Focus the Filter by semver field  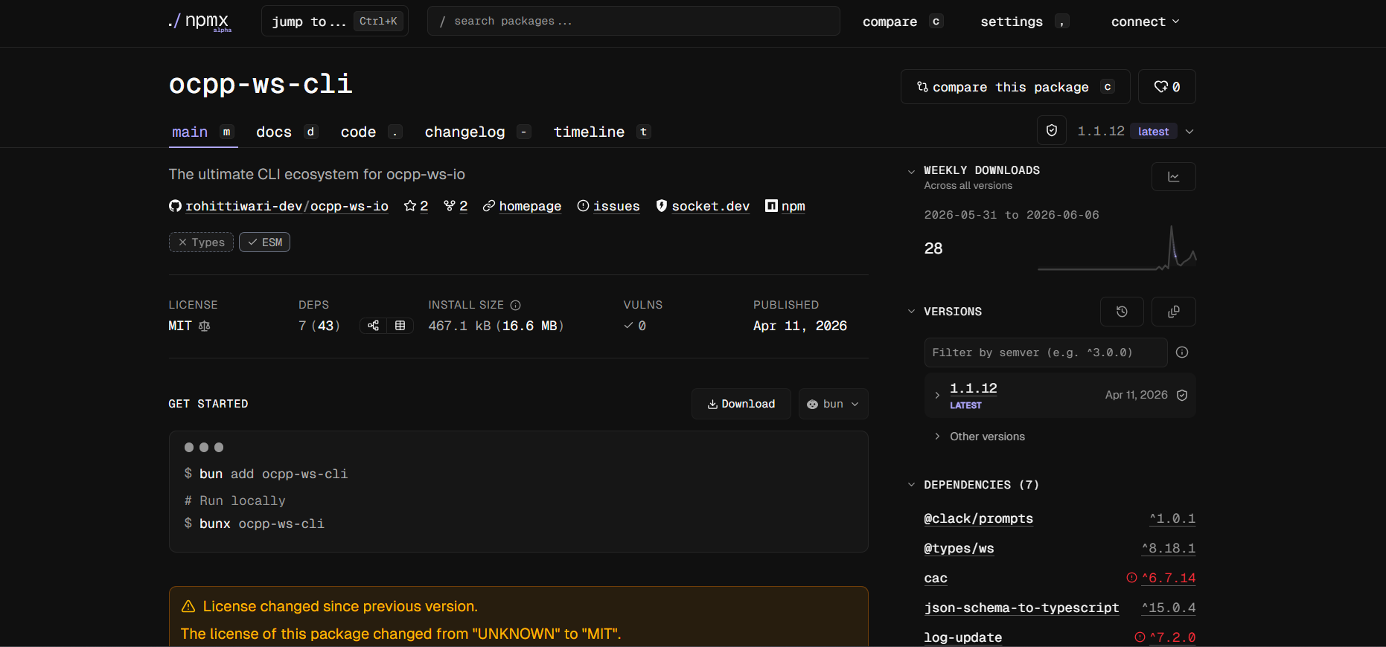(x=1046, y=353)
